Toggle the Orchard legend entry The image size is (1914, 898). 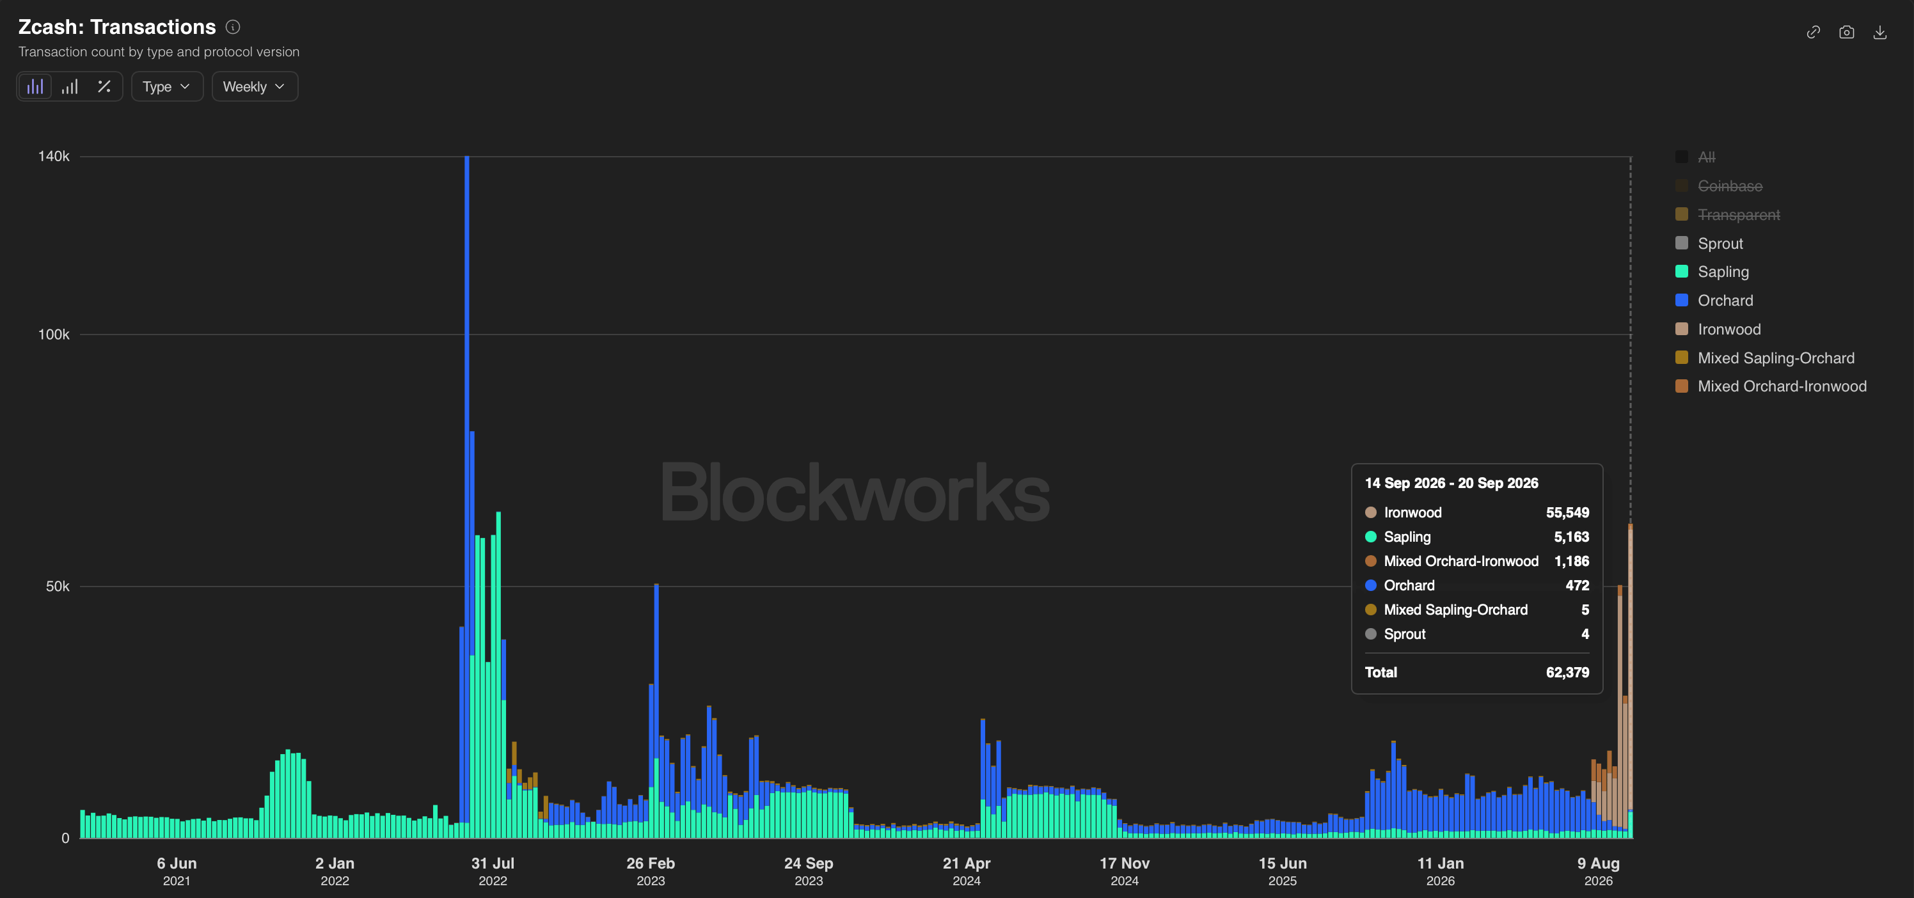click(1714, 300)
